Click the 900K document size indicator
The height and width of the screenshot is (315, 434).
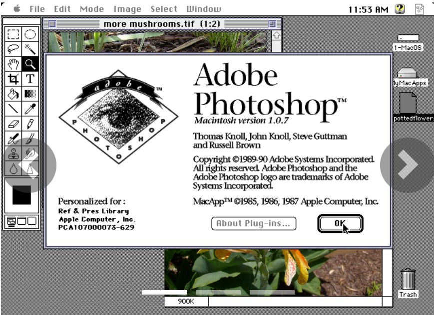click(x=186, y=302)
